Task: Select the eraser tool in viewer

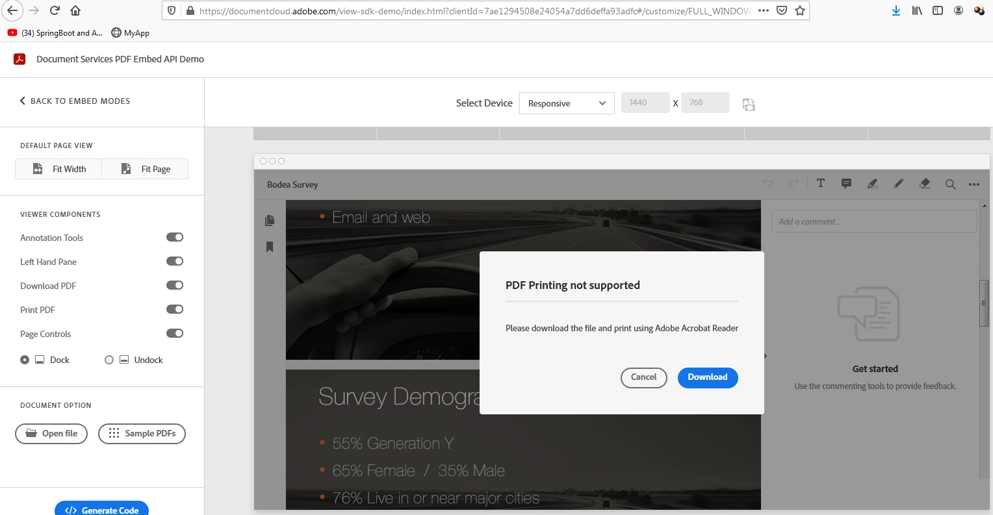Action: point(925,184)
